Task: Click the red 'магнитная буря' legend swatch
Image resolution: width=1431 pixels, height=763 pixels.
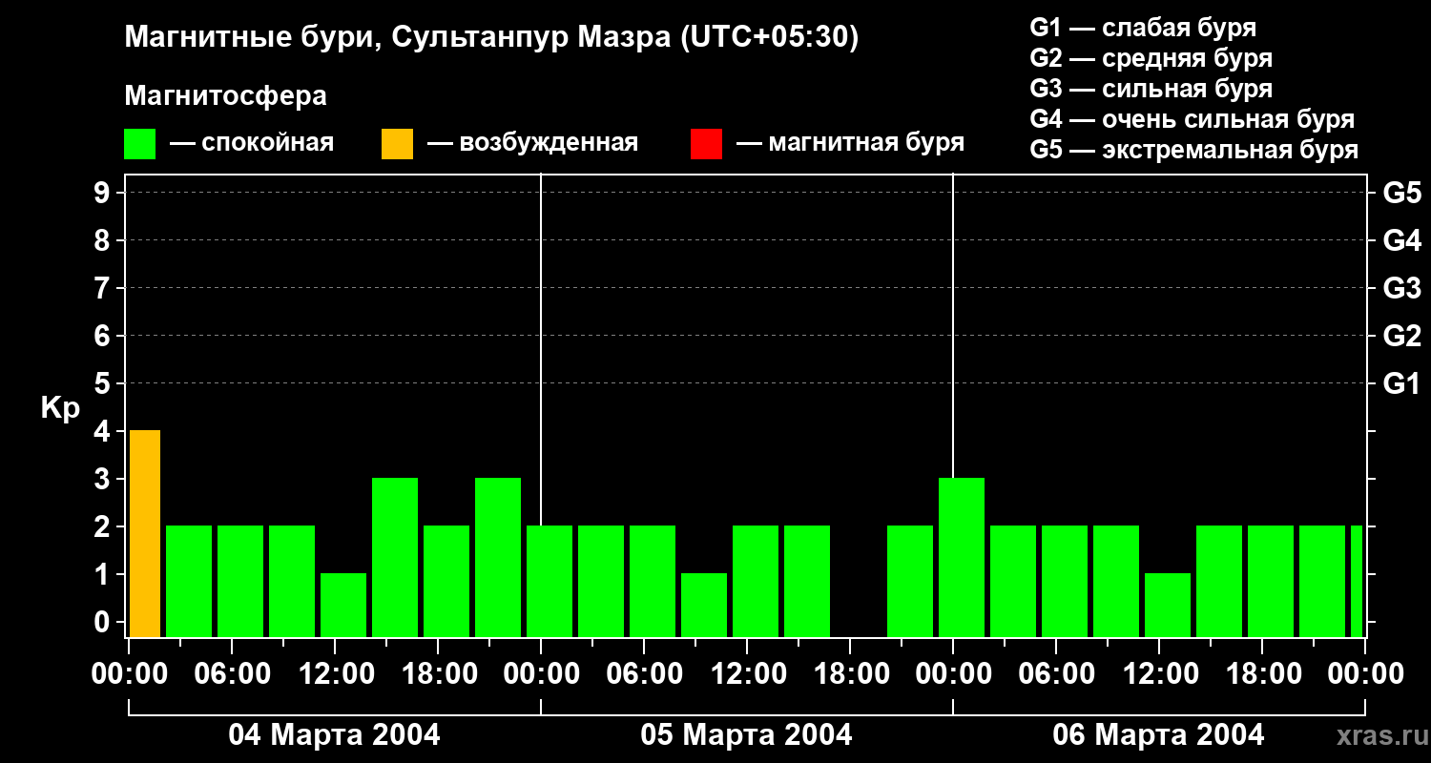Action: click(706, 144)
